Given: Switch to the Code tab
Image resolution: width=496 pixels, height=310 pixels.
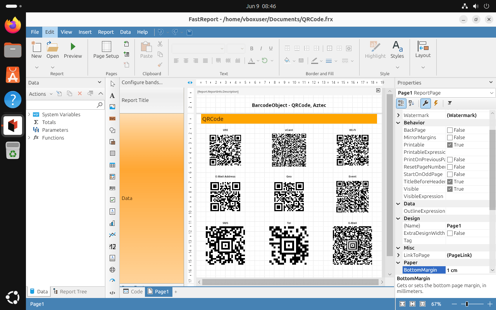Looking at the screenshot, I should (x=133, y=292).
